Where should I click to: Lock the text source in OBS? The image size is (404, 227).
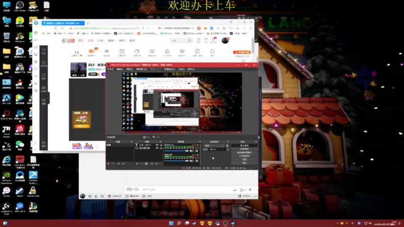161,145
